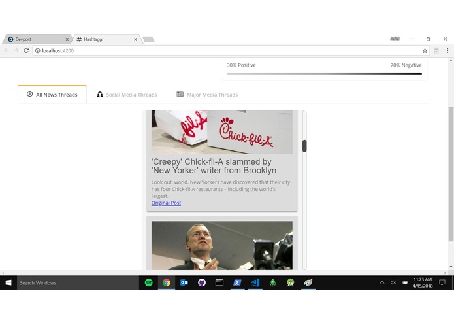This screenshot has width=454, height=323.
Task: Bookmark this page with the star
Action: point(425,51)
